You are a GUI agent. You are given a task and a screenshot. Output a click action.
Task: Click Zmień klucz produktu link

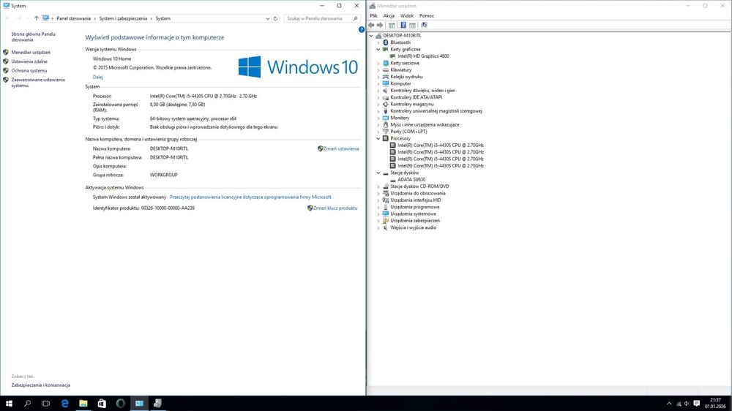(335, 208)
